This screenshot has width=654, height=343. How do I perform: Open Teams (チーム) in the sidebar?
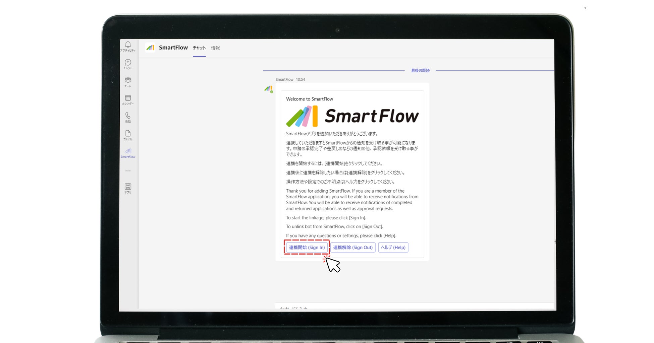tap(128, 82)
